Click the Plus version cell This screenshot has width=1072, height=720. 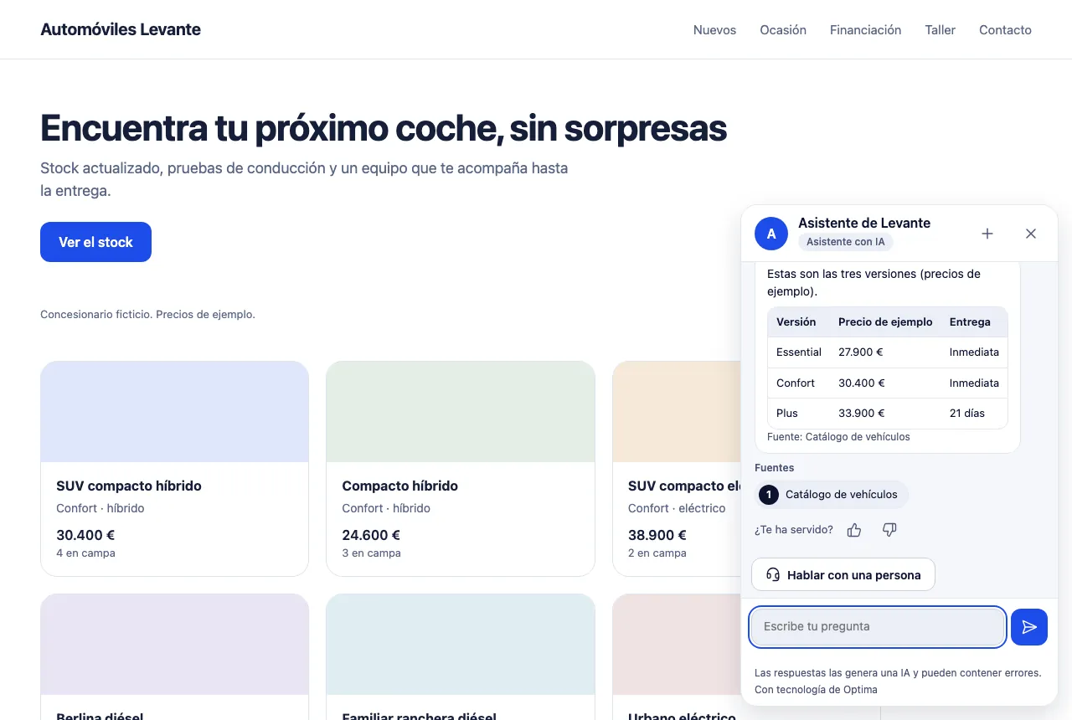[787, 413]
